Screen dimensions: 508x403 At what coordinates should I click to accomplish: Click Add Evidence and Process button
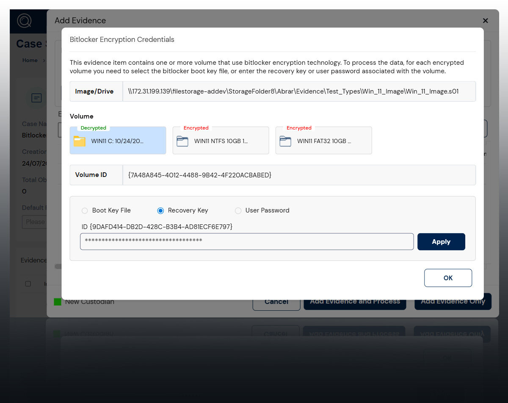point(355,301)
